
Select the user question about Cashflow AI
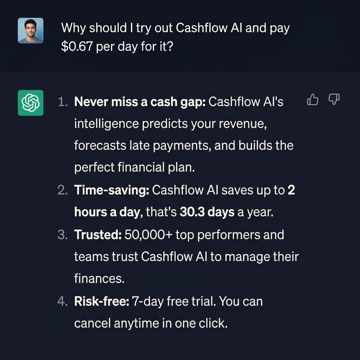[176, 37]
